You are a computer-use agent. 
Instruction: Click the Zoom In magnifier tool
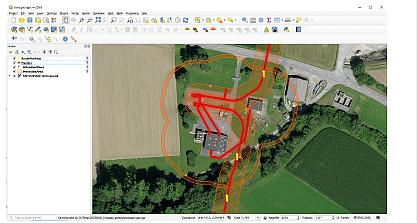(x=82, y=20)
